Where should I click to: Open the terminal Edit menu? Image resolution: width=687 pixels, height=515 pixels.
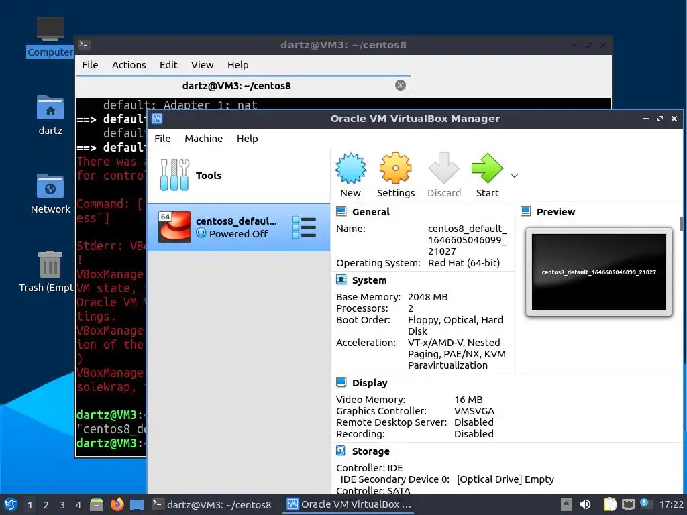click(168, 65)
